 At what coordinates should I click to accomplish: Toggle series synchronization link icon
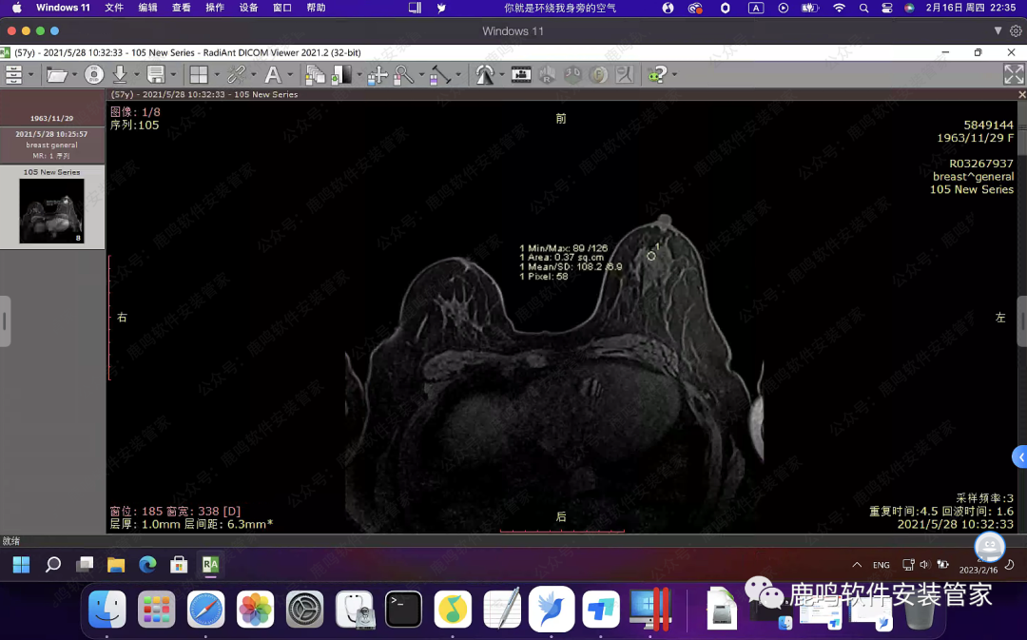pos(235,74)
